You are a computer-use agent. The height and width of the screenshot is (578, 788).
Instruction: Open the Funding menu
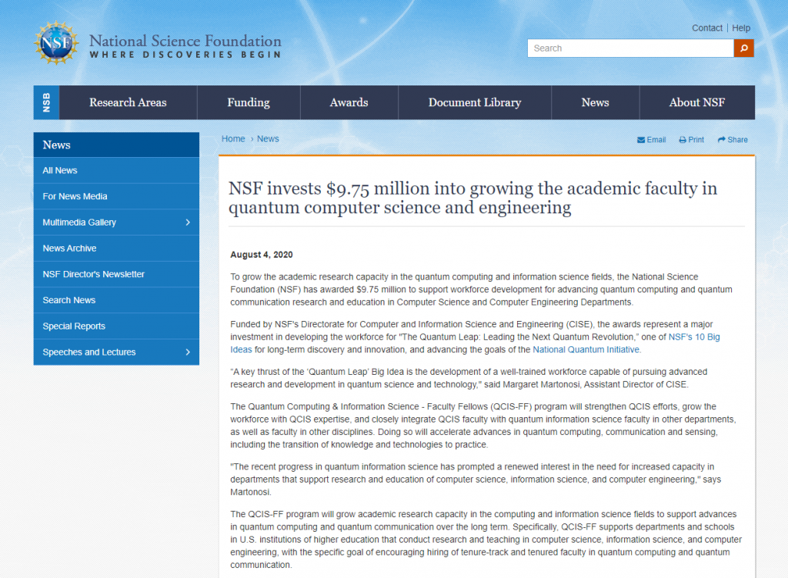tap(249, 102)
